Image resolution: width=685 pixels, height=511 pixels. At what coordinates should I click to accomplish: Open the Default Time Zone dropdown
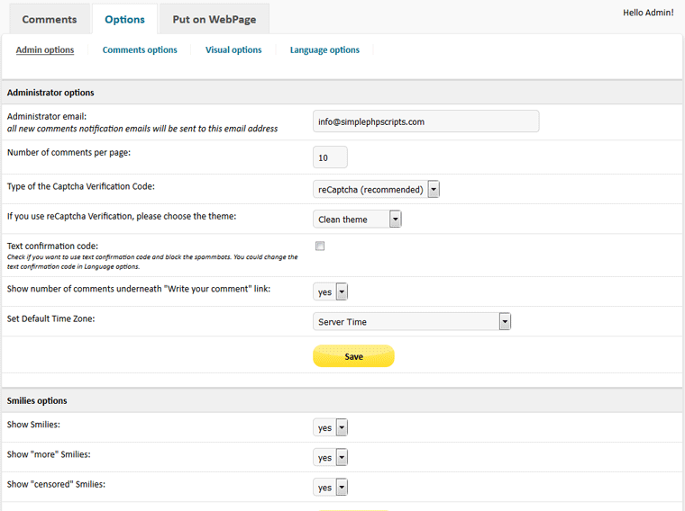tap(412, 321)
